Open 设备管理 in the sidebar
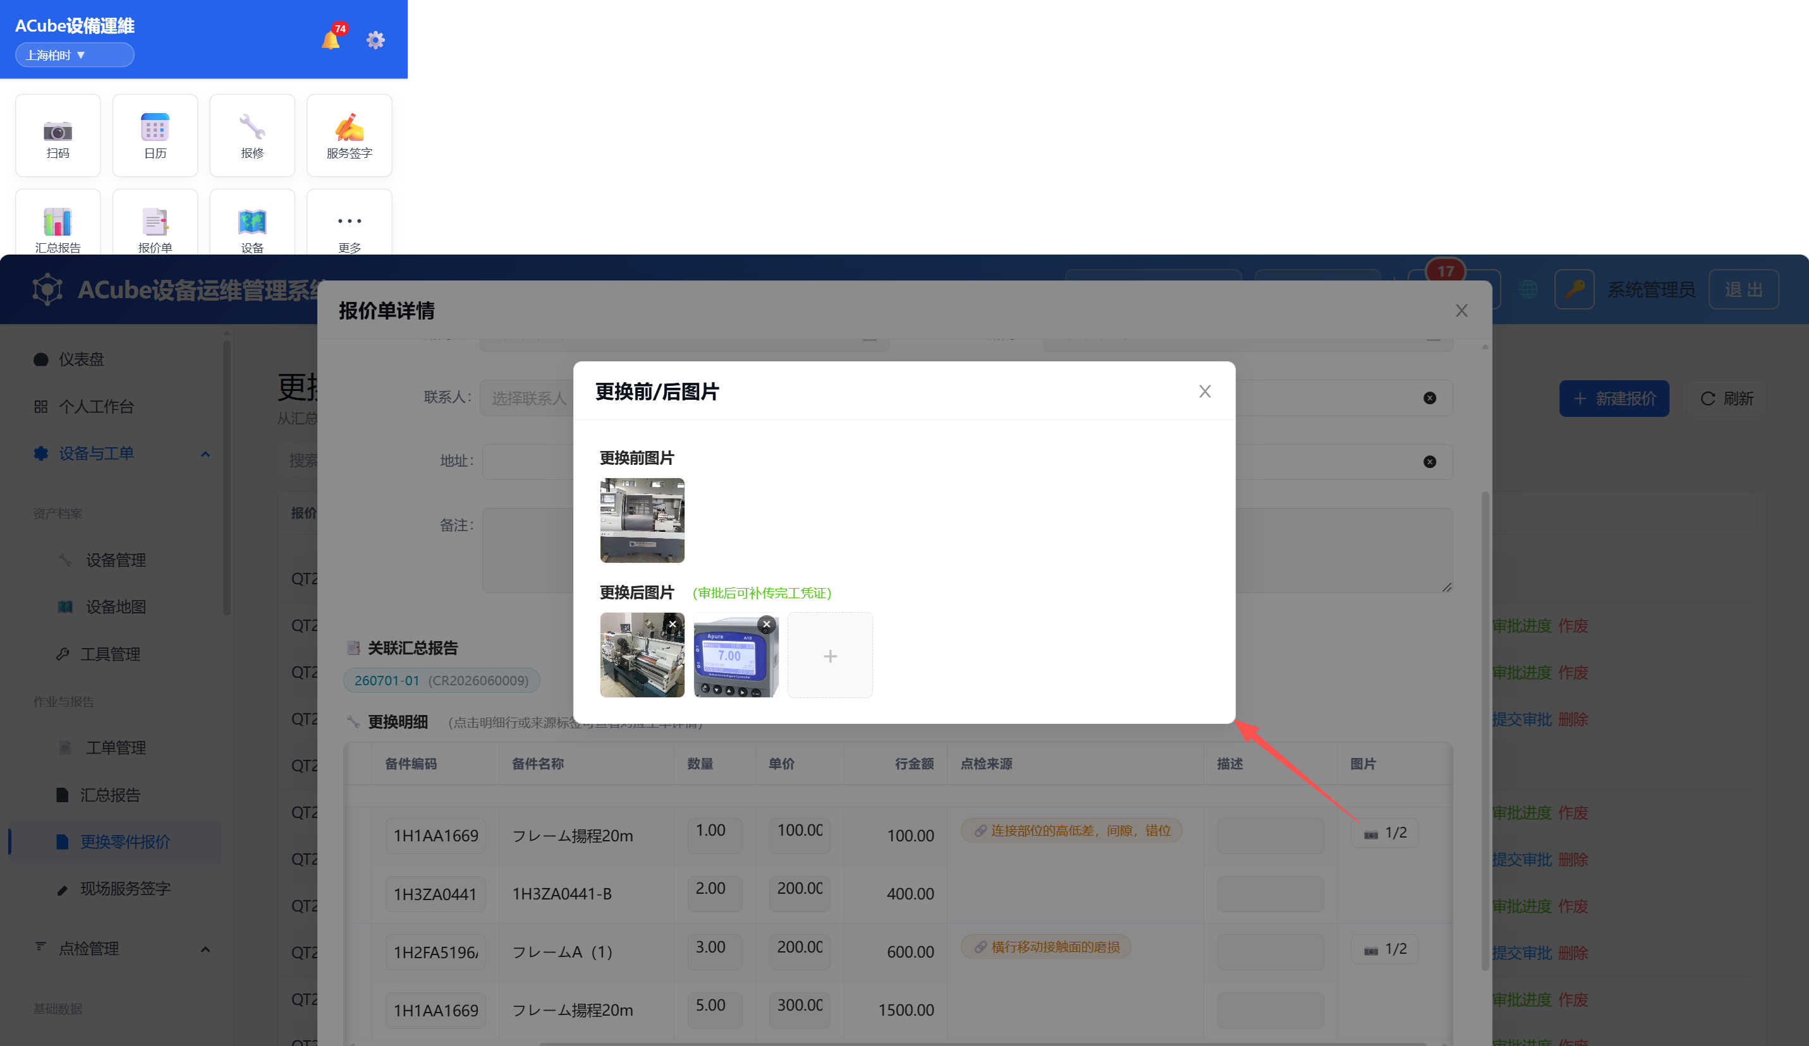1809x1046 pixels. click(x=116, y=560)
